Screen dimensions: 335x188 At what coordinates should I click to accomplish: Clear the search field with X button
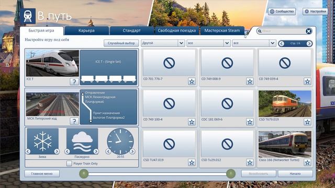308,31
